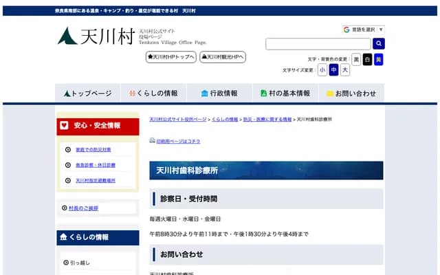
Task: Set font size to large (大)
Action: click(x=345, y=70)
